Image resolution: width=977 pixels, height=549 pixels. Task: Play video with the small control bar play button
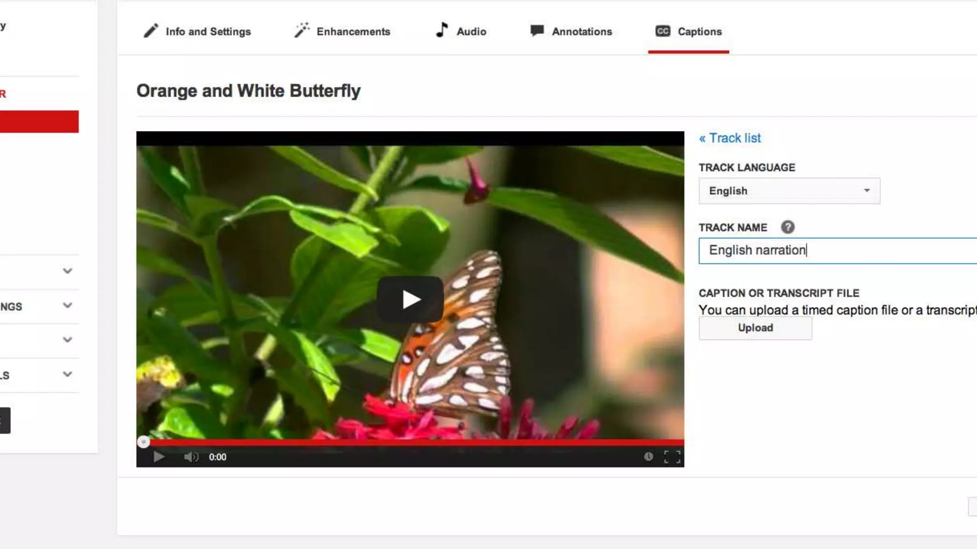tap(159, 457)
